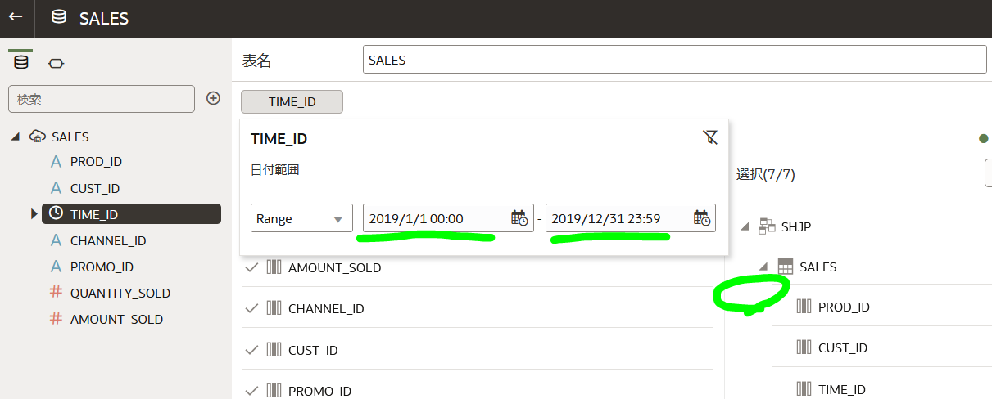
Task: Click the 選択(7/7) selection label
Action: tap(766, 174)
